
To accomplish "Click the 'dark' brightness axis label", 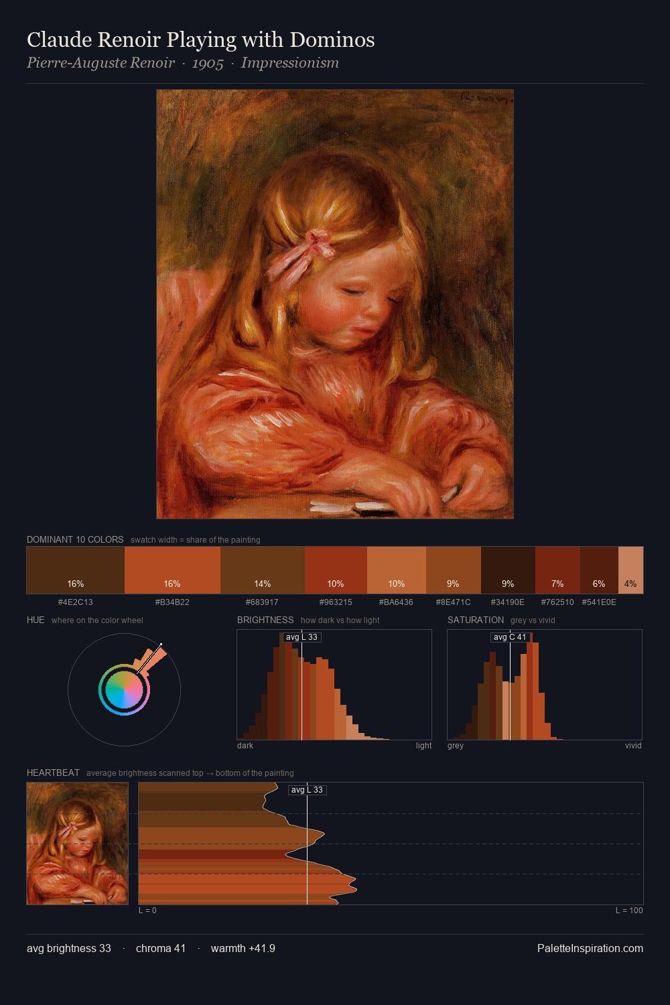I will click(245, 746).
